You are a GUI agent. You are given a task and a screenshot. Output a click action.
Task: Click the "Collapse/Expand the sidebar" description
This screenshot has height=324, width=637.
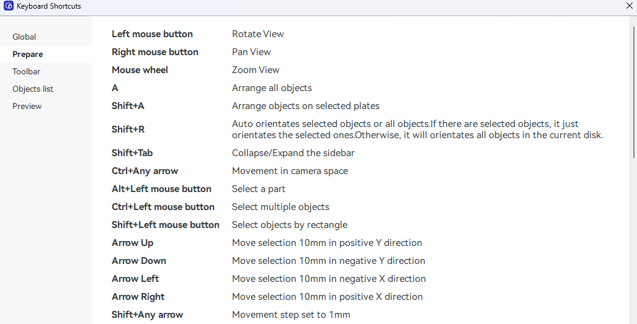pyautogui.click(x=293, y=153)
